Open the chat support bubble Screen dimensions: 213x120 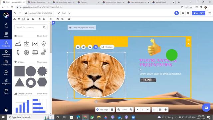click(206, 108)
